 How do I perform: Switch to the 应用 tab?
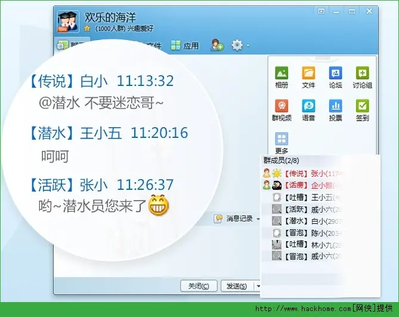point(184,45)
